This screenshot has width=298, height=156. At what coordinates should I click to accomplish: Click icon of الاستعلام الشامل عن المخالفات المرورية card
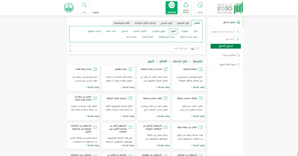[x=165, y=128]
